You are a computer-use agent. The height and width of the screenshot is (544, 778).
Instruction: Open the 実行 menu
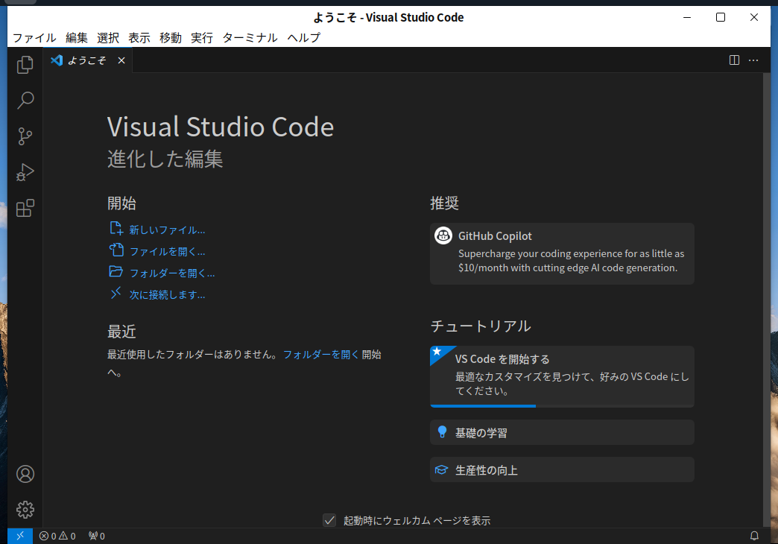pyautogui.click(x=202, y=38)
